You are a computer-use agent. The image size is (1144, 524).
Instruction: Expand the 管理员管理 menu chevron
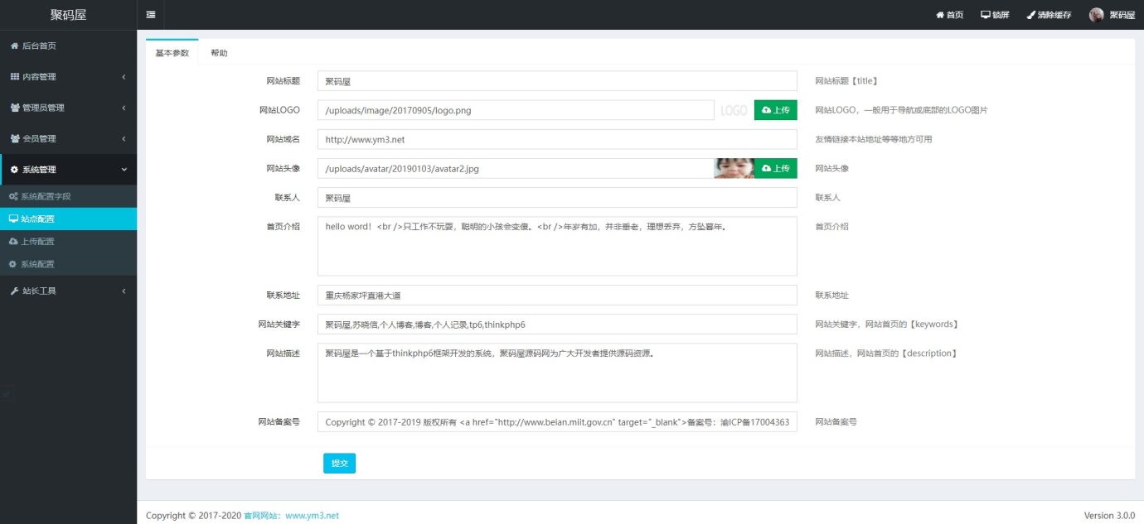pyautogui.click(x=124, y=108)
